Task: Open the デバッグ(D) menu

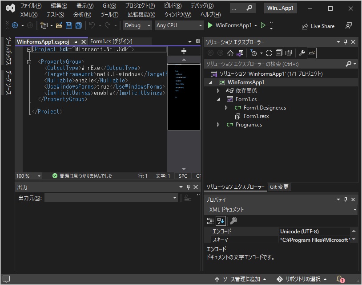Action: coord(202,6)
